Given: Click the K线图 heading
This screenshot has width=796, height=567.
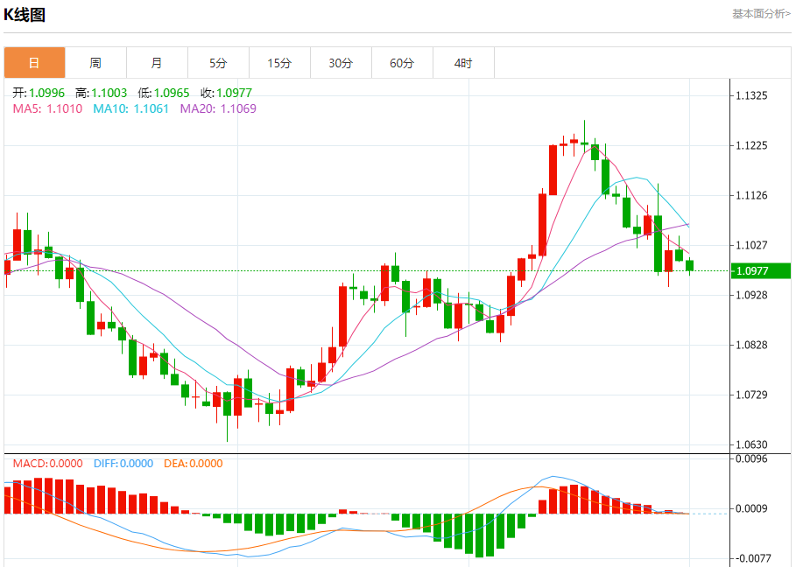Looking at the screenshot, I should coord(25,15).
